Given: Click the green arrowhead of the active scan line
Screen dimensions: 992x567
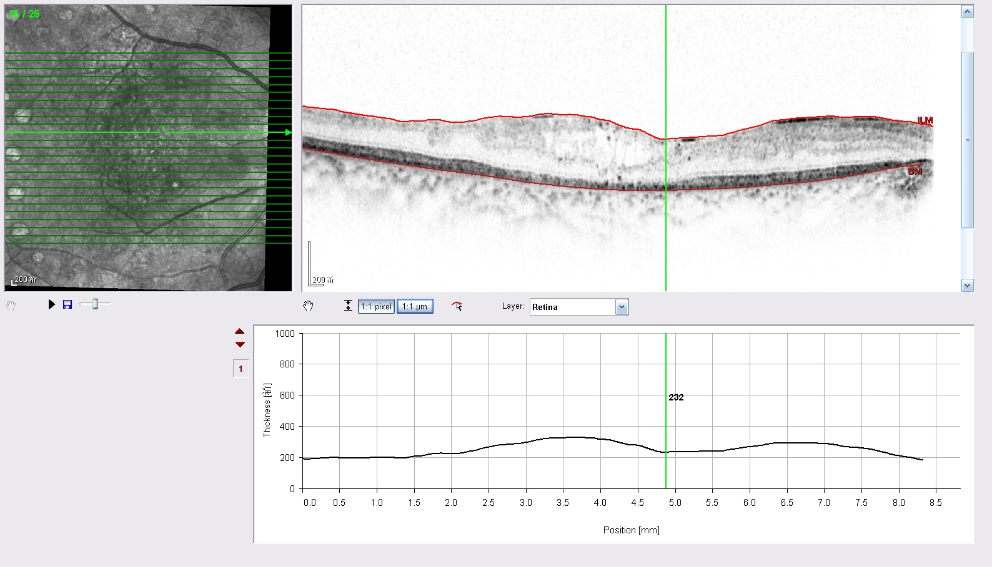Looking at the screenshot, I should (289, 132).
